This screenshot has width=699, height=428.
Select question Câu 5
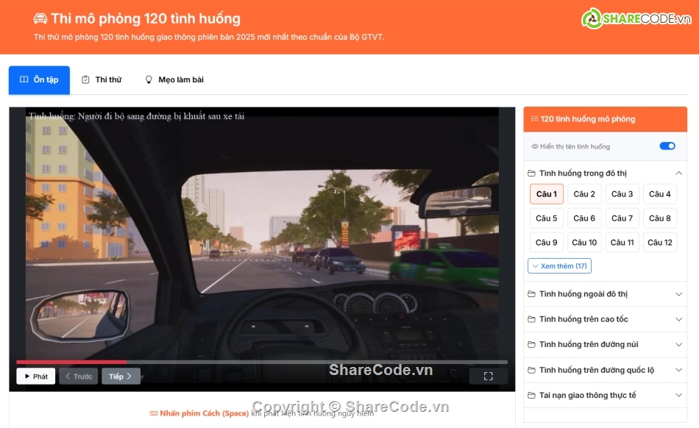tap(546, 218)
